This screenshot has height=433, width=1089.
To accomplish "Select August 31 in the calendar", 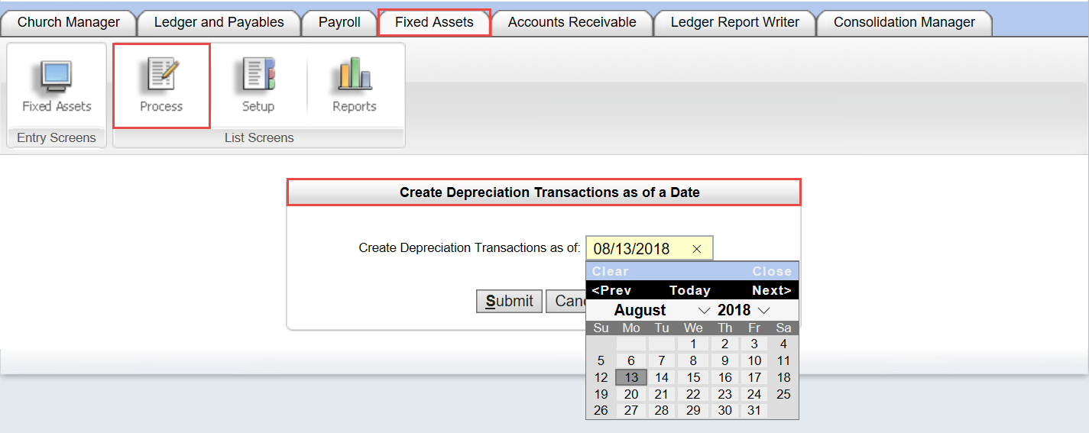I will pyautogui.click(x=754, y=411).
